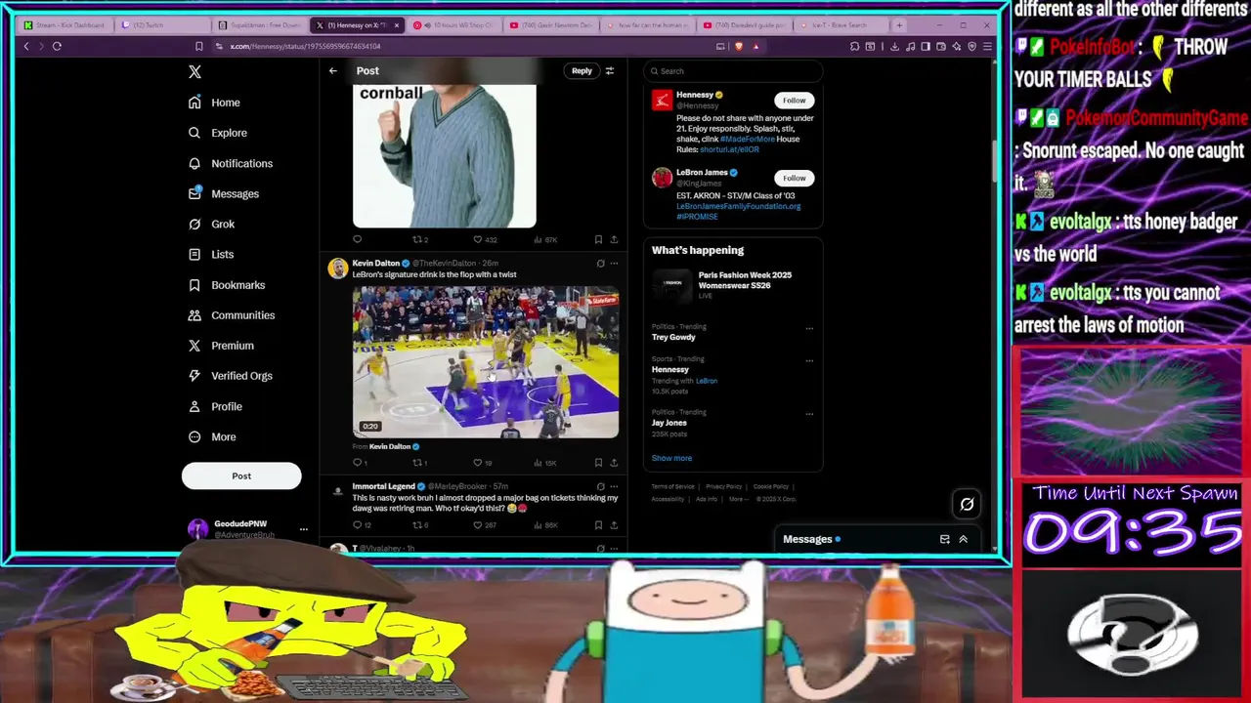Click Grok icon on Kevin Dalton post

[x=600, y=264]
